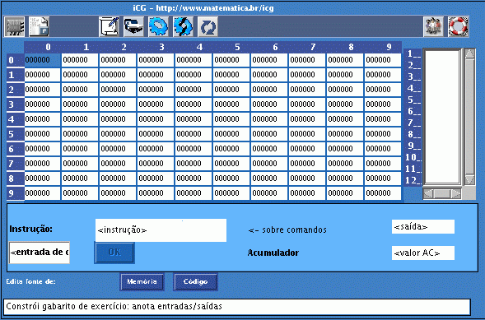
Task: Select the memory cell at row 0 column 0
Action: (42, 60)
